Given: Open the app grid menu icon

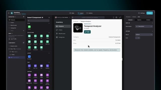Looking at the screenshot, I should click(9, 13).
